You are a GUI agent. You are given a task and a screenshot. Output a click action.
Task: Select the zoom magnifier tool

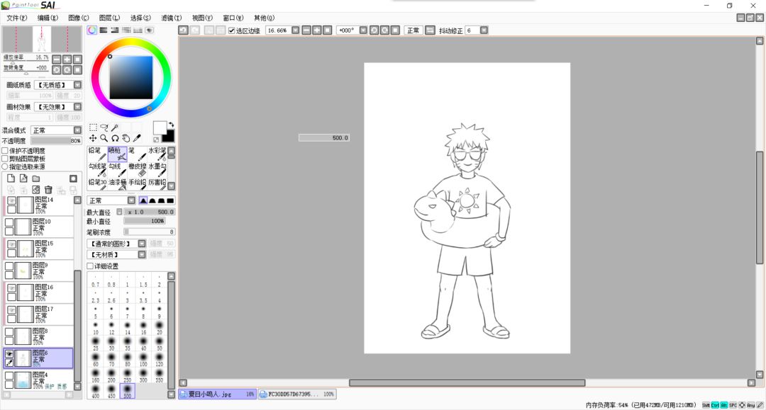tap(104, 139)
